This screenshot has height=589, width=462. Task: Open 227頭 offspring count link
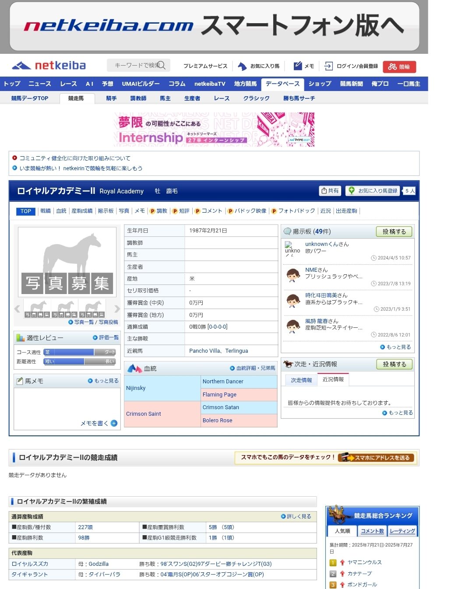click(85, 527)
